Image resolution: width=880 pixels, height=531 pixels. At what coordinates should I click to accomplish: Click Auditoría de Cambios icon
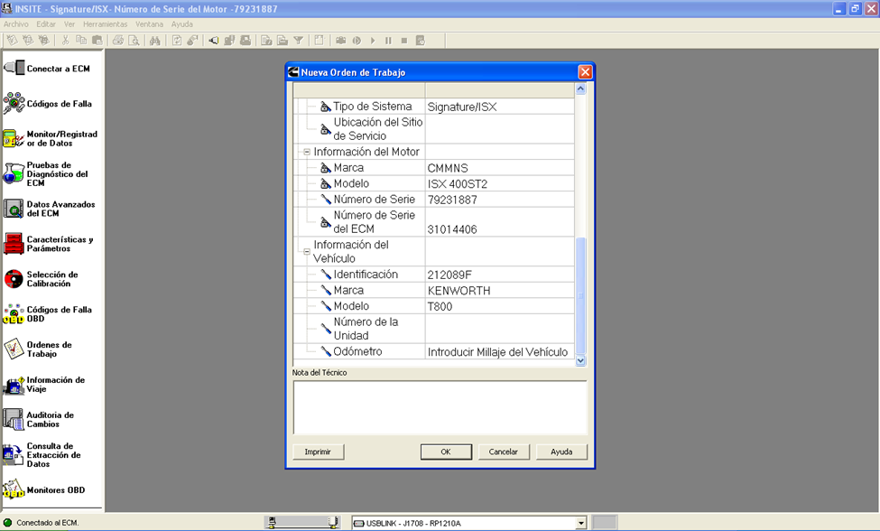click(x=14, y=420)
